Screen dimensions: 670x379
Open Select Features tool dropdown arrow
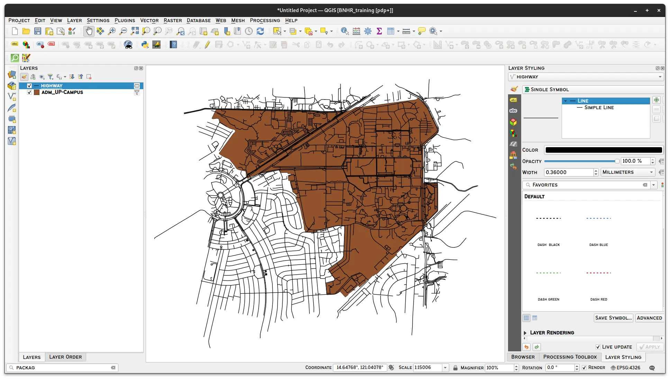click(285, 31)
